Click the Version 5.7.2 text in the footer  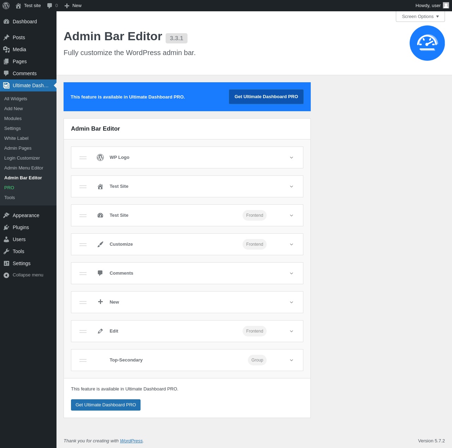pyautogui.click(x=432, y=441)
